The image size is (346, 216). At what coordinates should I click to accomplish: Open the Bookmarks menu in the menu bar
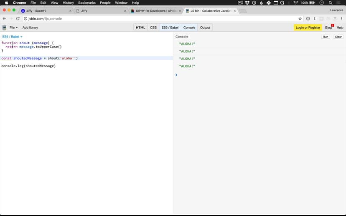[x=87, y=3]
